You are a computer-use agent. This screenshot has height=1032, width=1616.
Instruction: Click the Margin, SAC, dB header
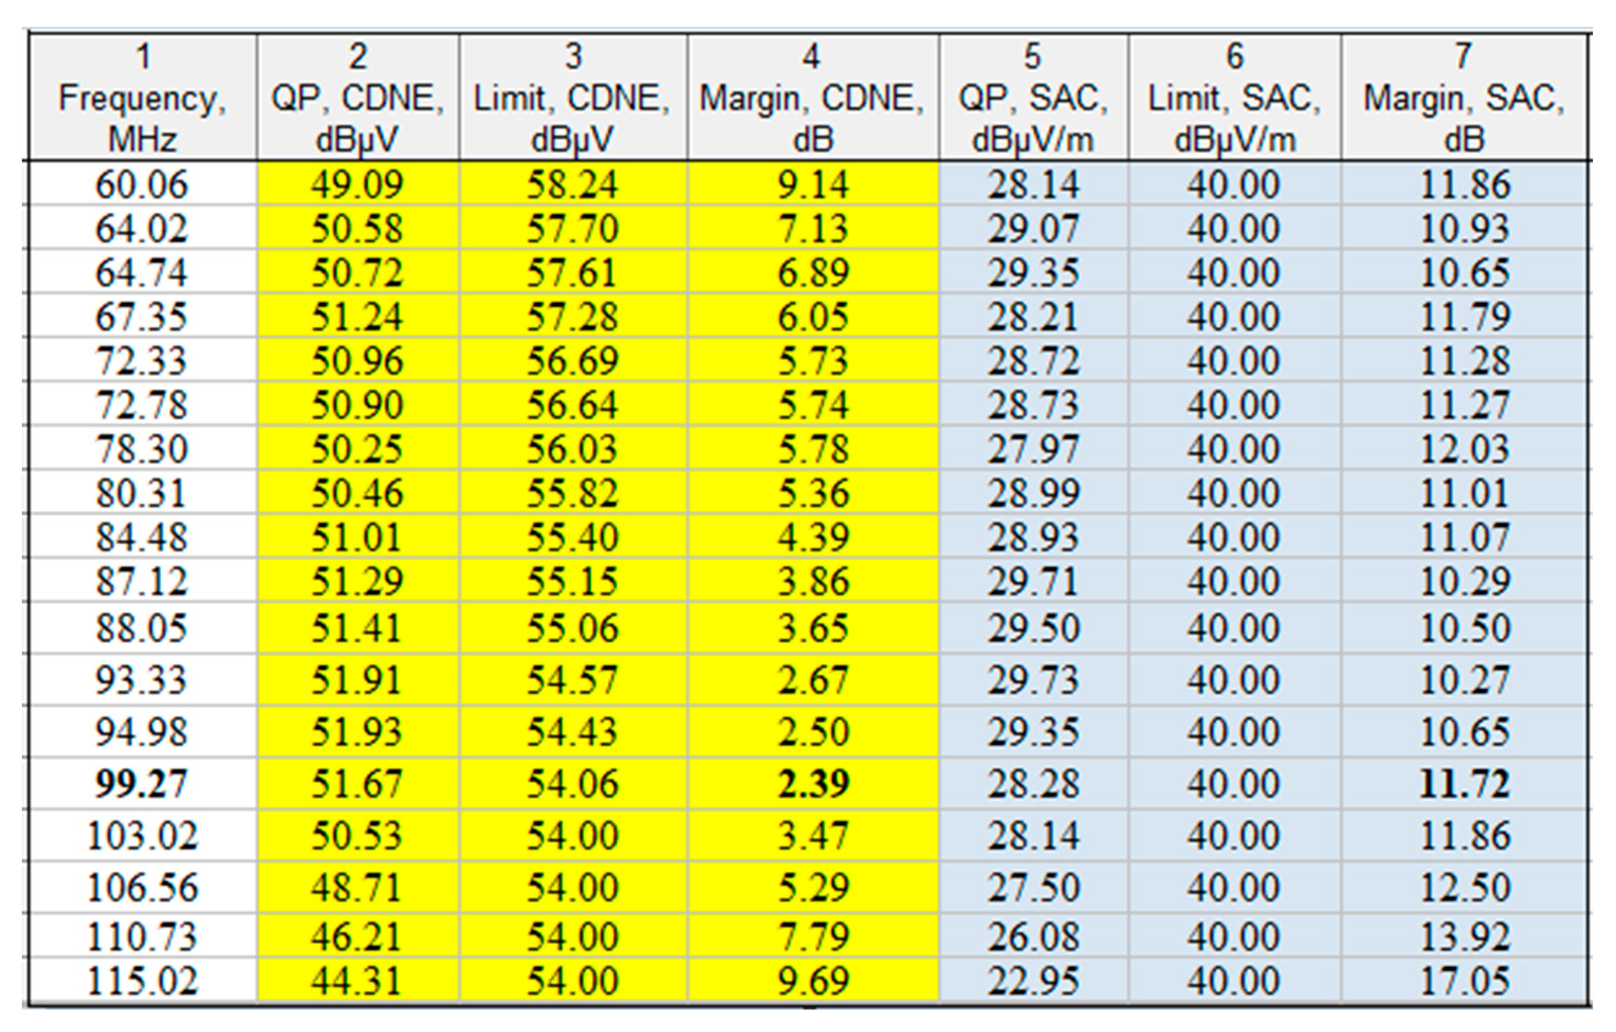point(1464,98)
